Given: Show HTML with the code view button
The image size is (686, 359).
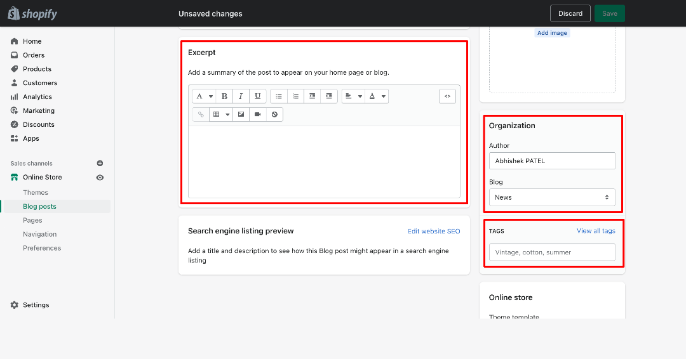Looking at the screenshot, I should (447, 96).
